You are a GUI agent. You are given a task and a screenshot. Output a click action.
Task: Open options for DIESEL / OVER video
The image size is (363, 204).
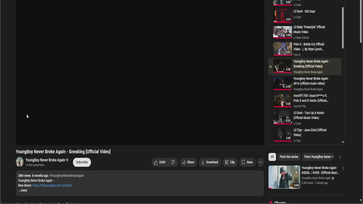tap(343, 168)
